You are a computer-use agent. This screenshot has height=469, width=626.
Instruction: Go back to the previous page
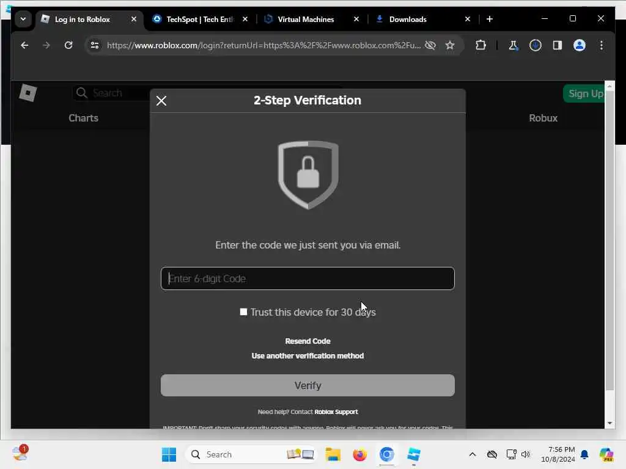pos(24,45)
